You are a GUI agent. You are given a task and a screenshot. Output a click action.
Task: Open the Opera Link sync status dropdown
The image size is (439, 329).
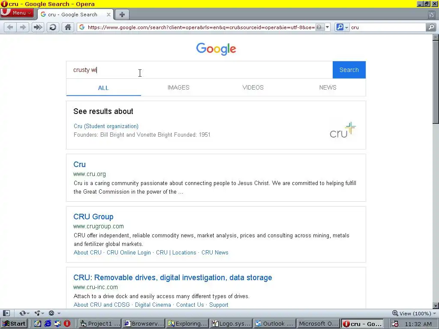pyautogui.click(x=24, y=313)
